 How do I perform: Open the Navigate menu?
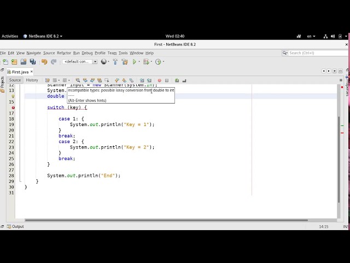(34, 53)
